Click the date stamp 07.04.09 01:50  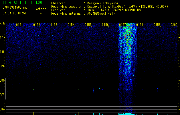(x=15, y=13)
